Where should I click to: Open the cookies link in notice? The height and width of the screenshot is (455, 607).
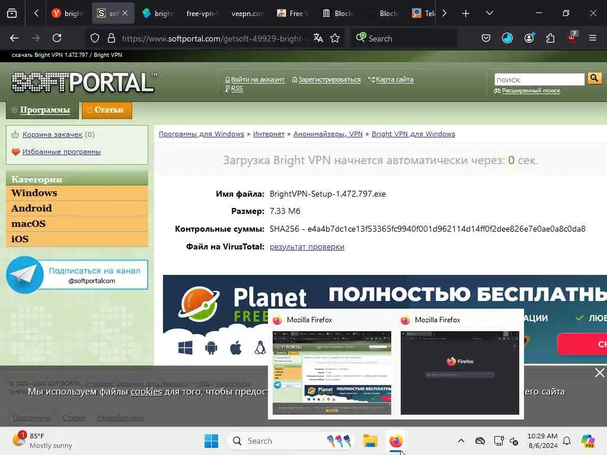click(146, 392)
